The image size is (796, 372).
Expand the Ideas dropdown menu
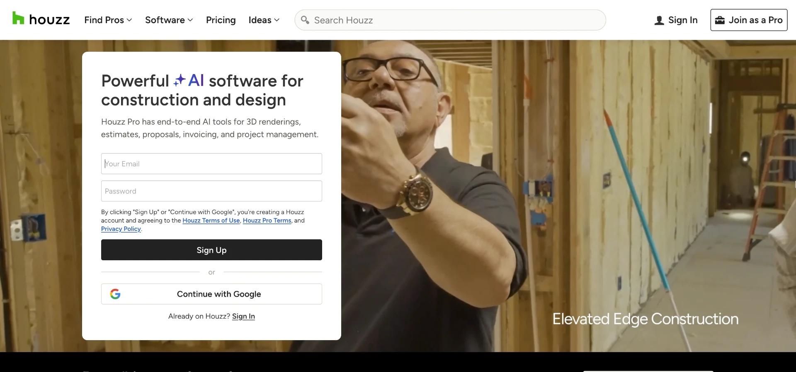pos(264,20)
